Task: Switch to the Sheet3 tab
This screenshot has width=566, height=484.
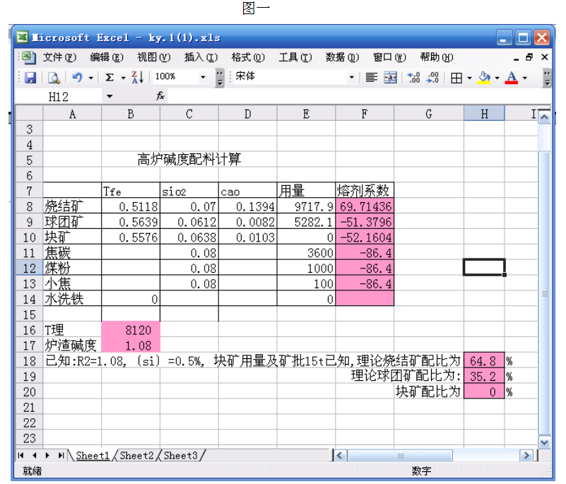Action: pos(182,456)
